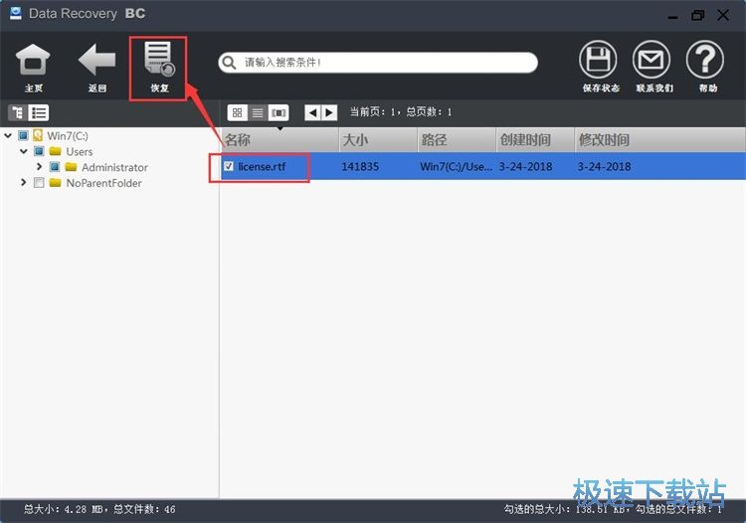Sort by Name (名称) column header
Viewport: 746px width, 523px height.
[280, 140]
